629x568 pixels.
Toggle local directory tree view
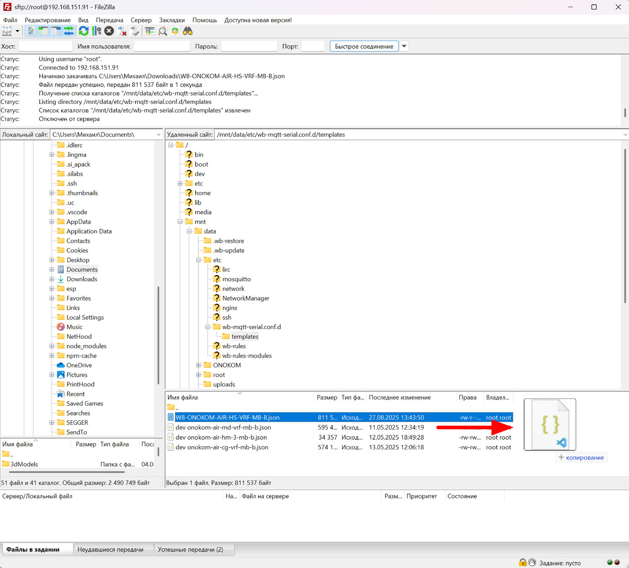point(43,31)
